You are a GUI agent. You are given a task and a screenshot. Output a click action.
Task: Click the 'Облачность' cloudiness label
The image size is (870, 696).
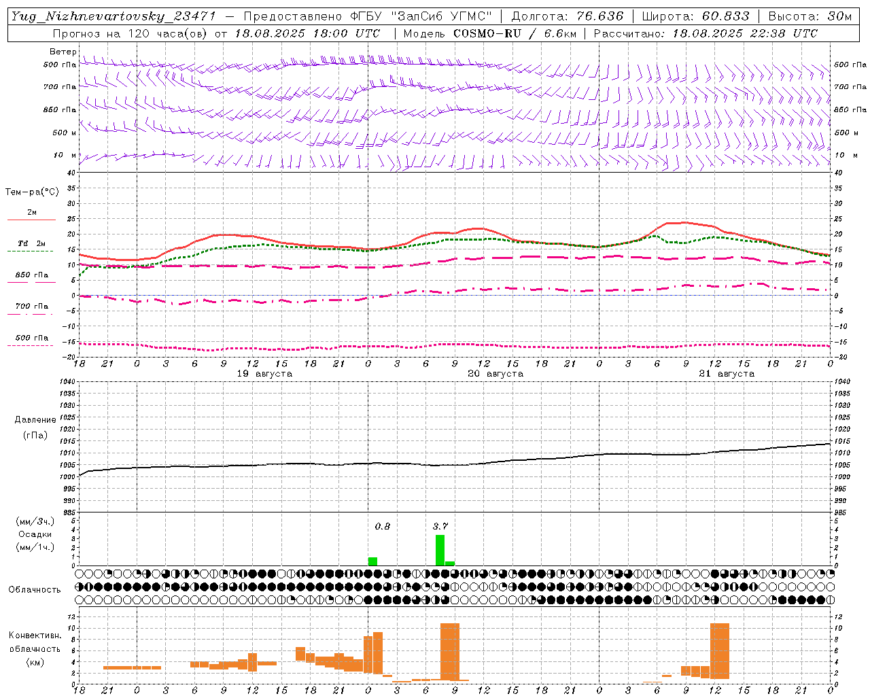pos(35,589)
